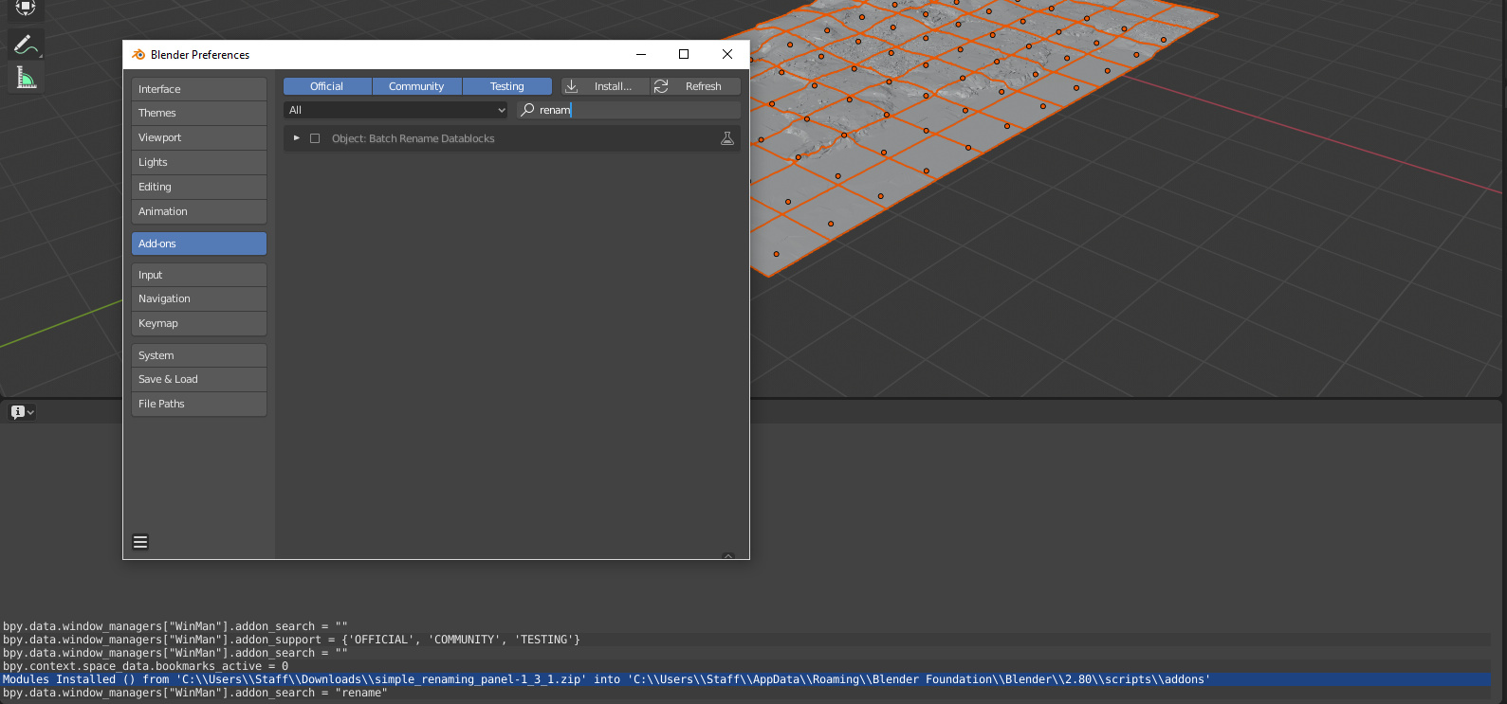Image resolution: width=1507 pixels, height=704 pixels.
Task: Switch to Viewport preferences section
Action: coord(199,137)
